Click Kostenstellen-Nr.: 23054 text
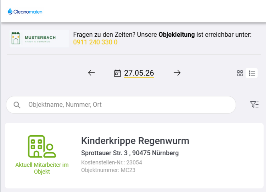This screenshot has height=192, width=266. (x=112, y=162)
